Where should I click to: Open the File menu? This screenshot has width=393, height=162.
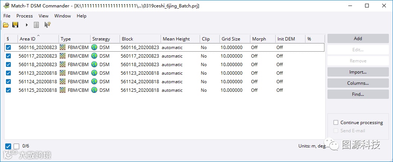click(x=7, y=16)
